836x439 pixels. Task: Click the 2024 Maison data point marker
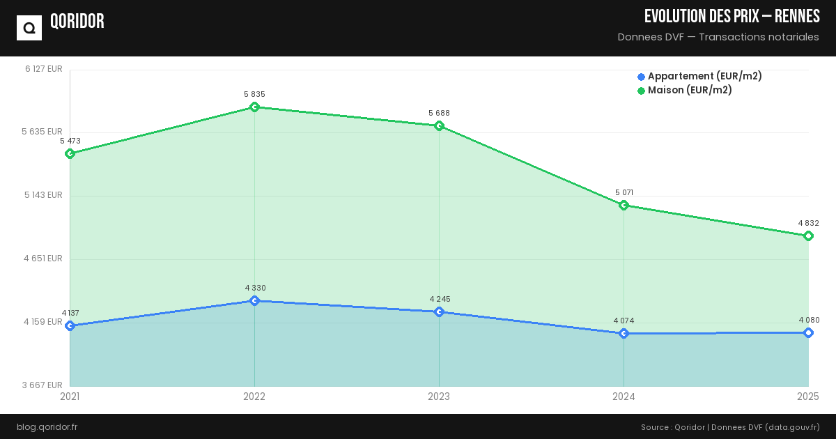[x=624, y=205]
